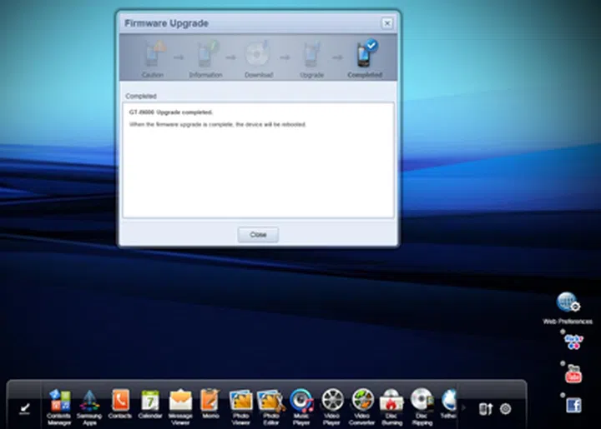The height and width of the screenshot is (429, 601).
Task: Open Message Viewer
Action: (x=180, y=401)
